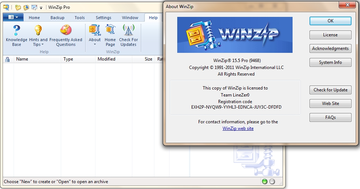Select the Window ribbon tab
Viewport: 360px width, 189px height.
click(130, 18)
